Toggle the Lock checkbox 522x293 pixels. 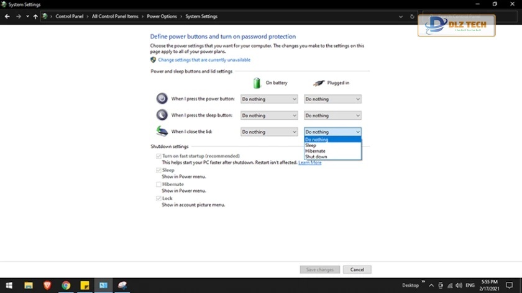[x=159, y=199]
